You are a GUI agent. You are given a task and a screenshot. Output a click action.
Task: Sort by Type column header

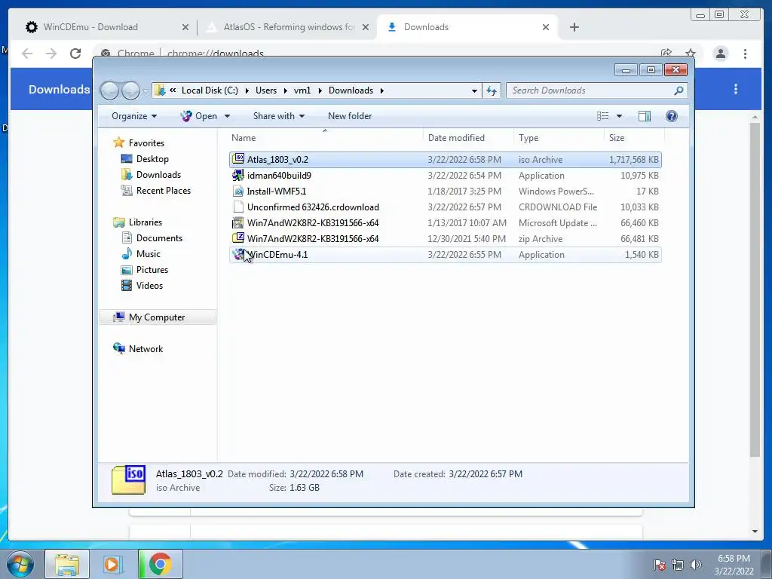pyautogui.click(x=559, y=138)
